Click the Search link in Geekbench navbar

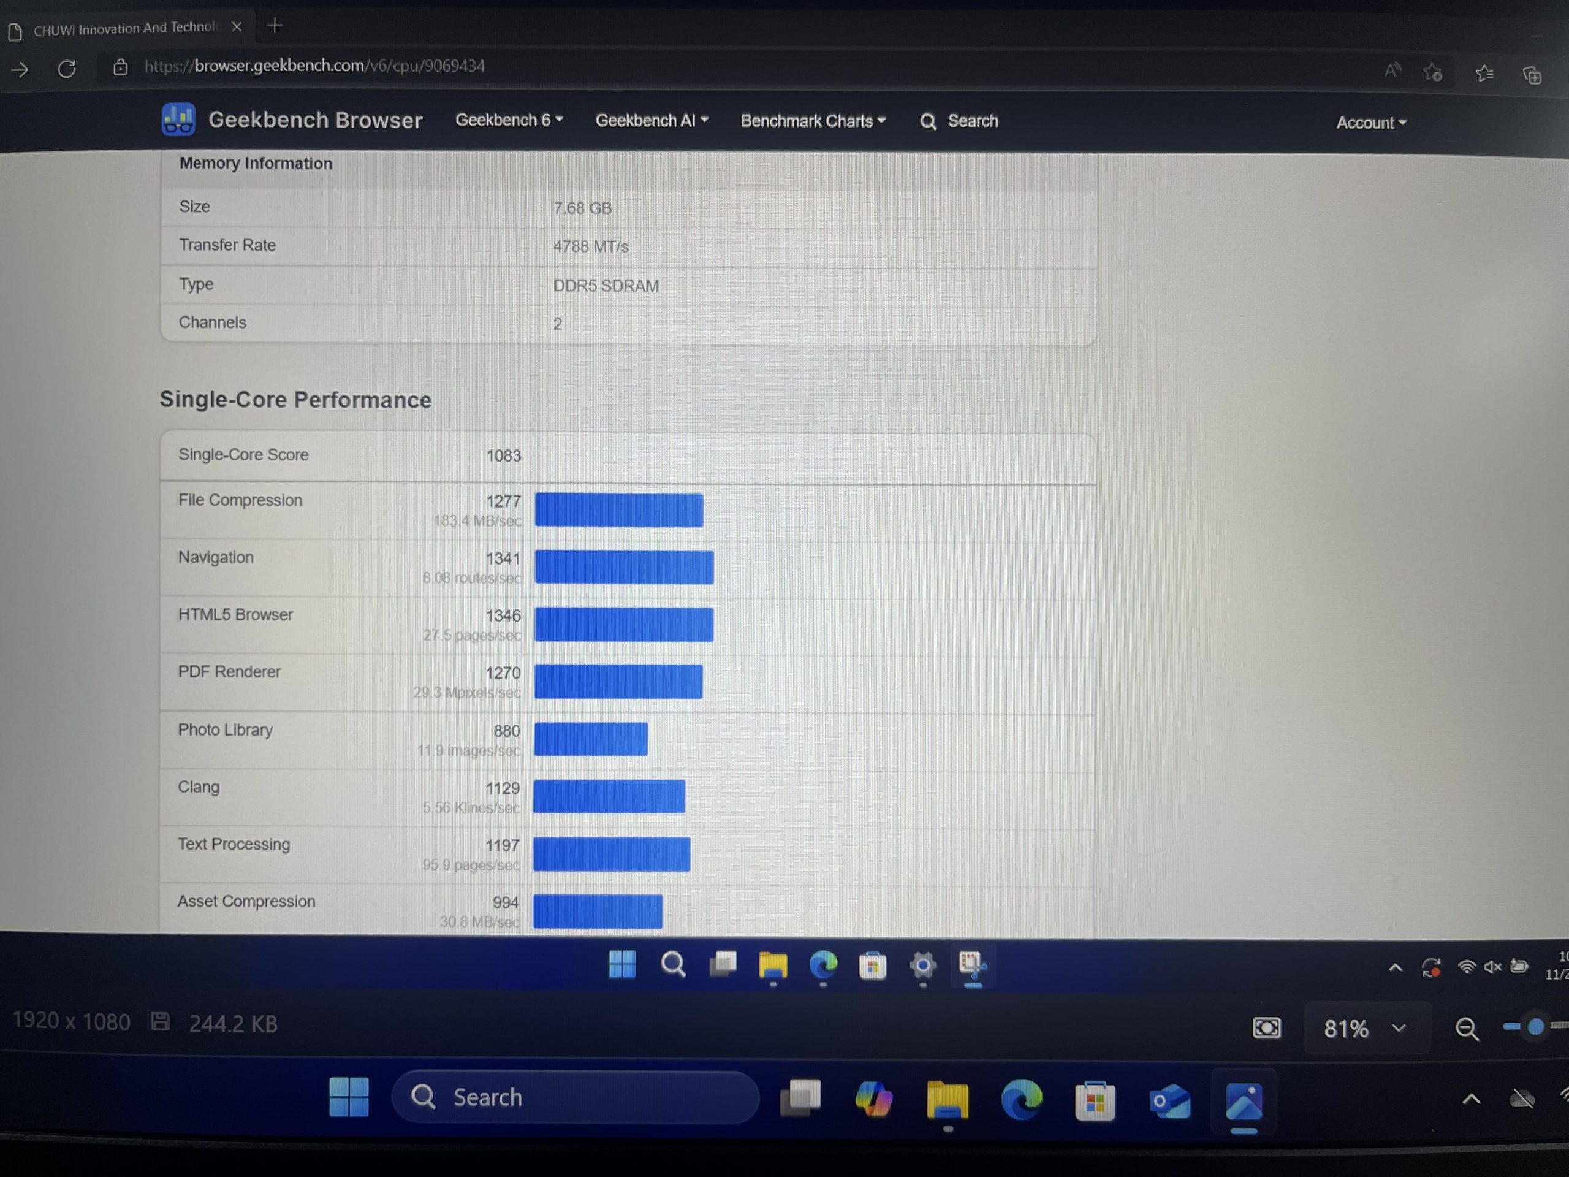[x=959, y=121]
